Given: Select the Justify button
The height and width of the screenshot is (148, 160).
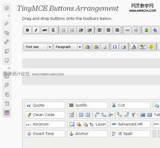Looking at the screenshot, I should click(x=88, y=106).
